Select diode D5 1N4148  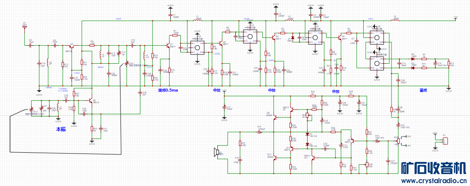pyautogui.click(x=307, y=144)
